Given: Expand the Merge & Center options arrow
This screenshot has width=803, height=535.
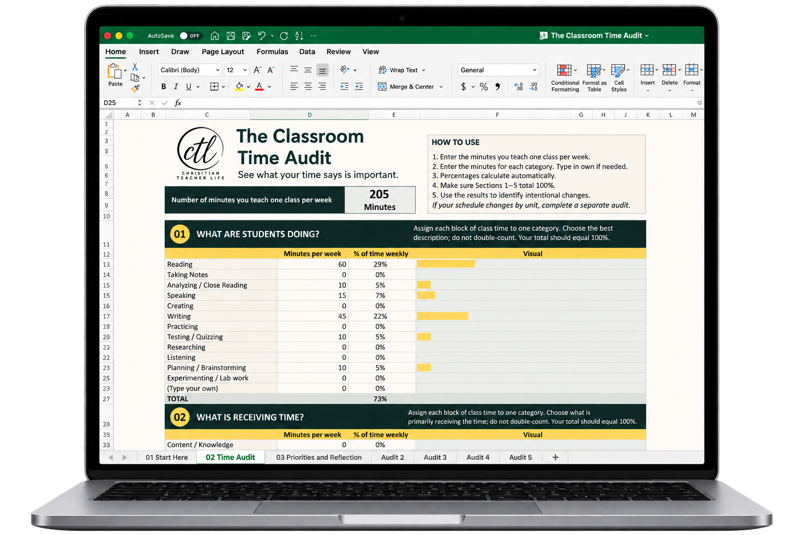Looking at the screenshot, I should pos(441,87).
